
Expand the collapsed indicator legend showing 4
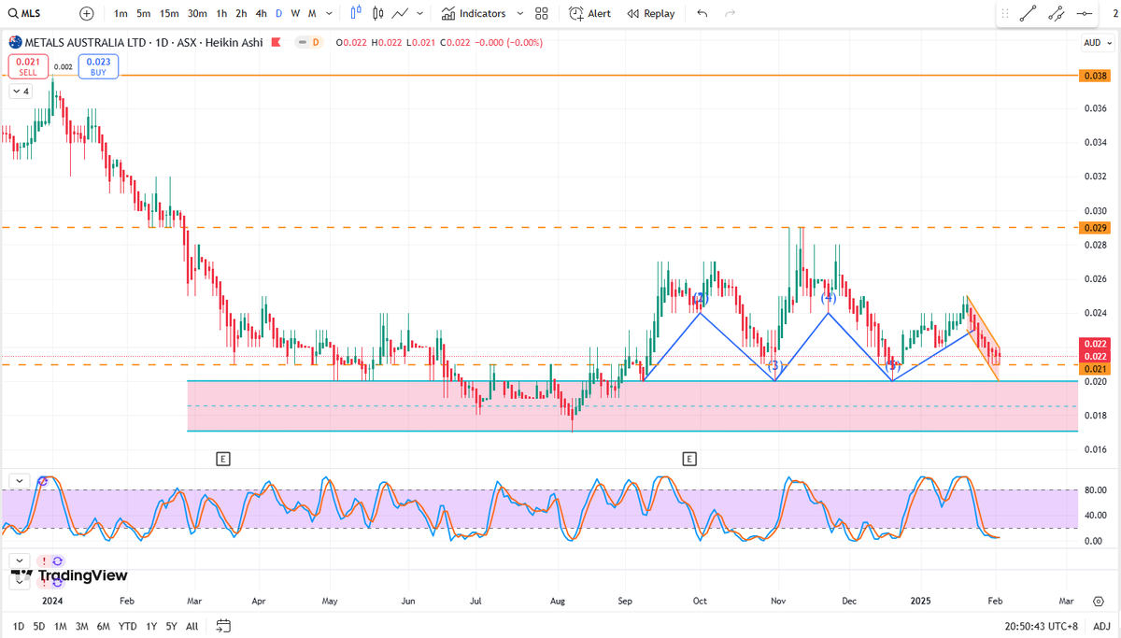point(21,92)
